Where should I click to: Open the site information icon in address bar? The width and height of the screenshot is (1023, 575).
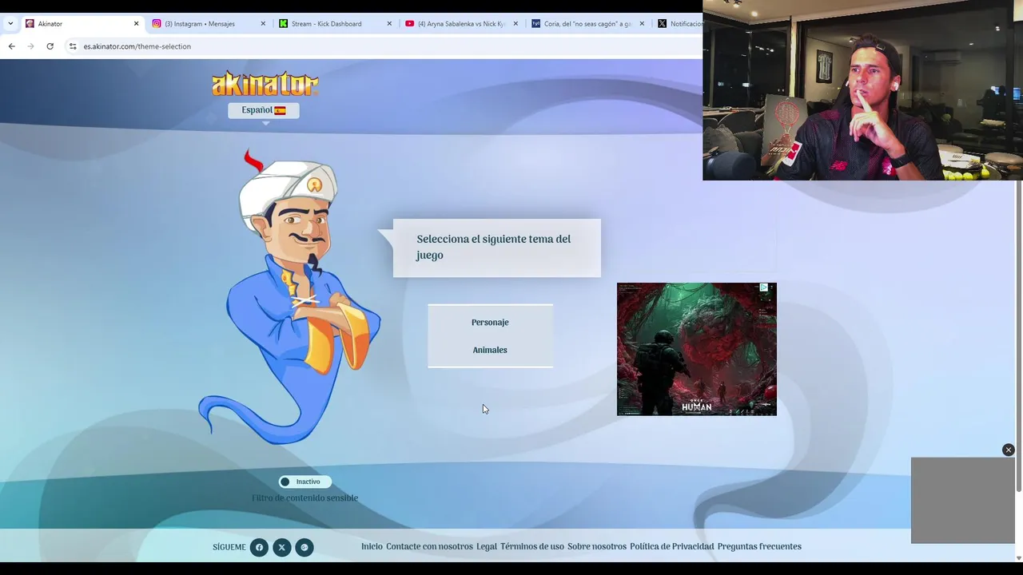pos(72,46)
